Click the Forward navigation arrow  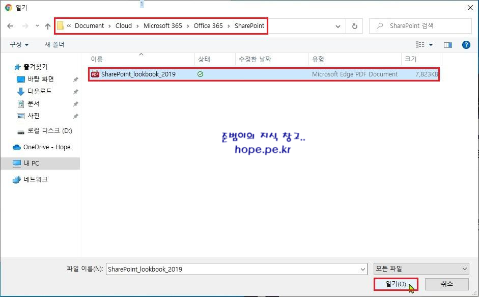click(x=25, y=26)
